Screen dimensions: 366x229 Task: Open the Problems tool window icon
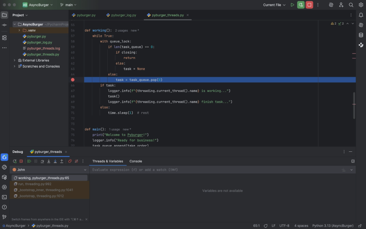click(4, 207)
